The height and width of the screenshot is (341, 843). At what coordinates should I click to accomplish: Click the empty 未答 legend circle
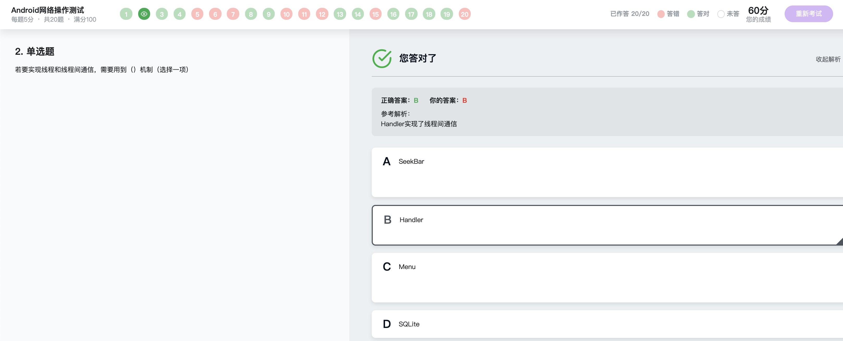(x=721, y=14)
